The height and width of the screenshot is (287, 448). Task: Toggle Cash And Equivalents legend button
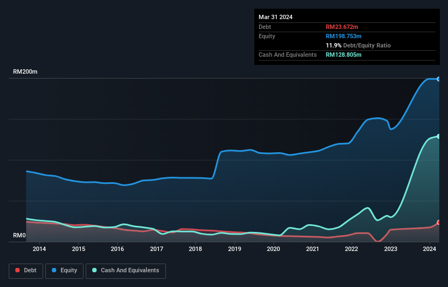click(126, 271)
